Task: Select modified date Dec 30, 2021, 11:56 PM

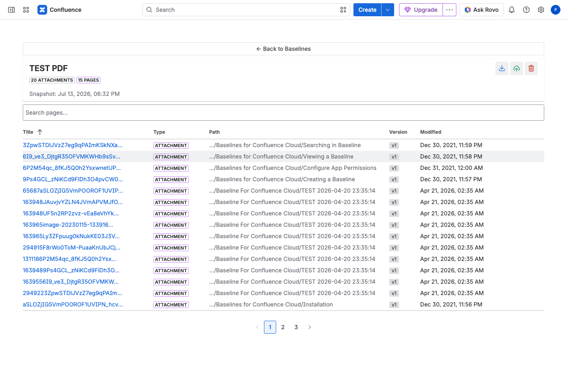Action: (x=451, y=304)
